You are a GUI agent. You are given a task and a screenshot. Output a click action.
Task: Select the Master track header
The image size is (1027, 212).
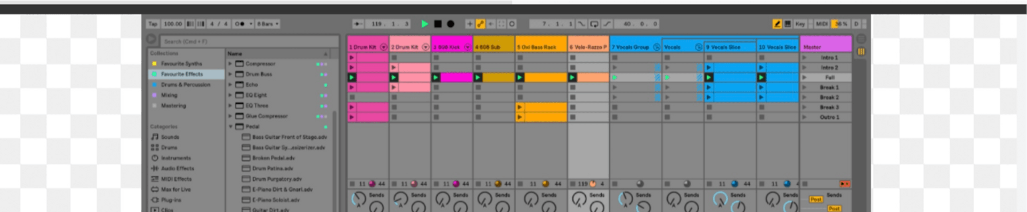click(826, 44)
